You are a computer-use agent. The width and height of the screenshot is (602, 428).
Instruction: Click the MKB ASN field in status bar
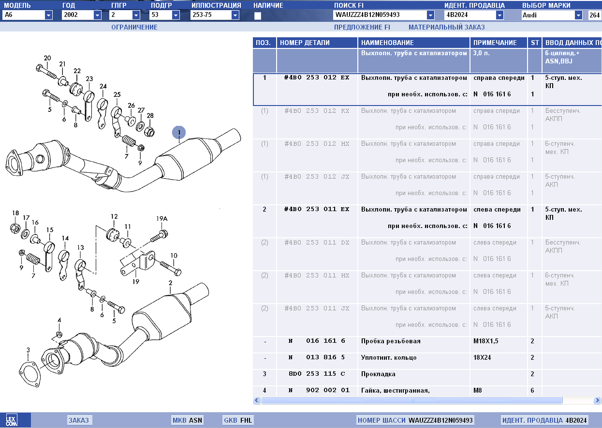[188, 420]
